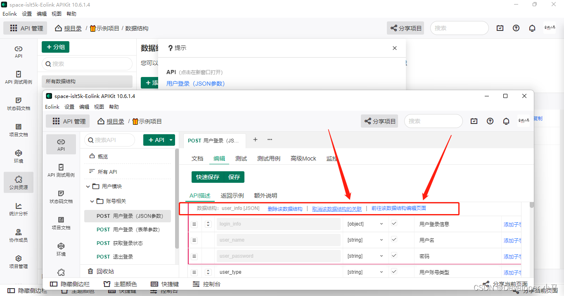Open 状态码文档 in front window sidebar
Screen dimensions: 564x296
(61, 197)
